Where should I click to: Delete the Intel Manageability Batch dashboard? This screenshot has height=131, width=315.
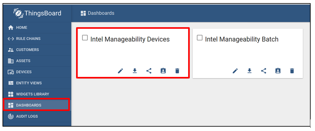pos(292,71)
